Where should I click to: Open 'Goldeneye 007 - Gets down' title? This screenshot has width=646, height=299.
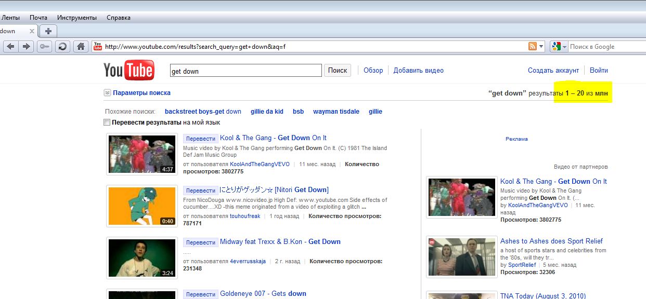[263, 294]
